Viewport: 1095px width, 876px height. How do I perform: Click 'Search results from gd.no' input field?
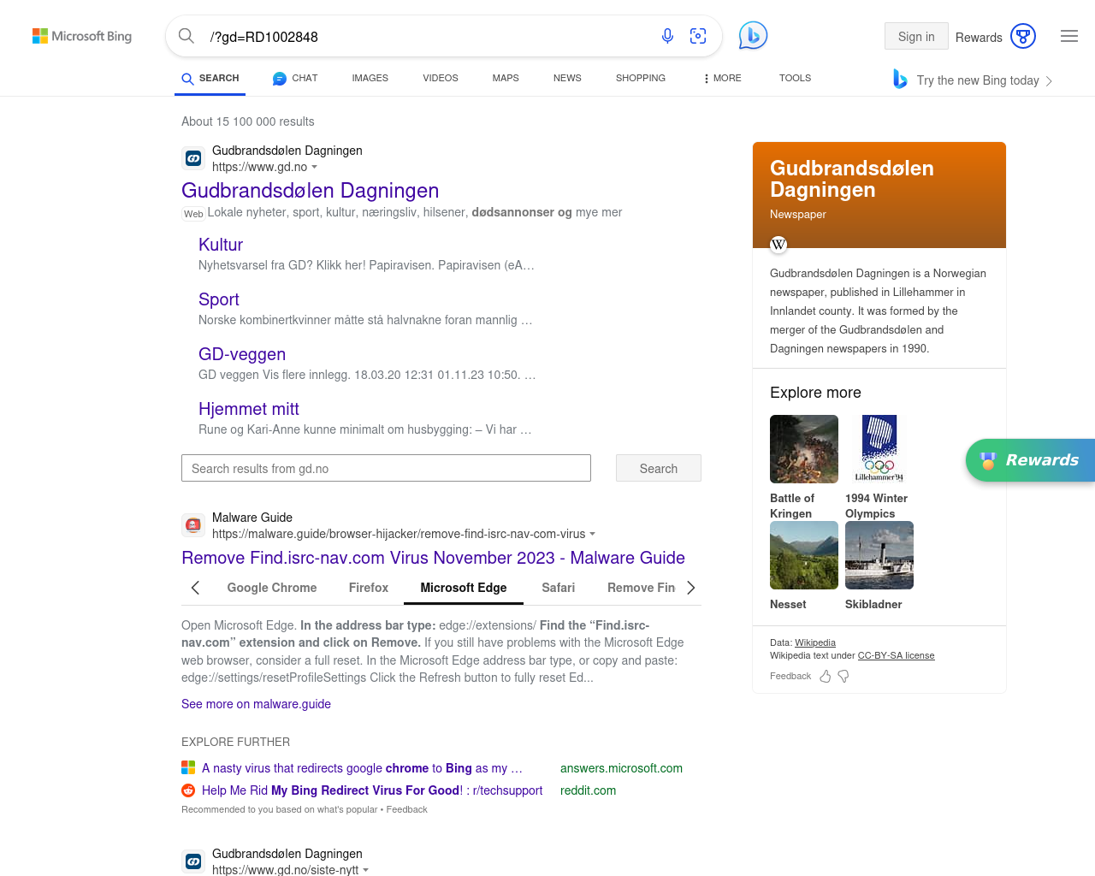(x=386, y=468)
